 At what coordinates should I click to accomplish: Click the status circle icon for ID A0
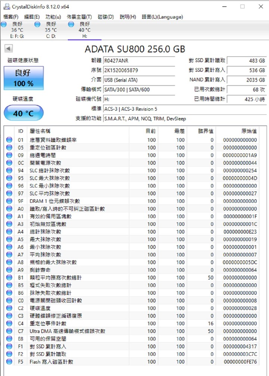coord(9,209)
